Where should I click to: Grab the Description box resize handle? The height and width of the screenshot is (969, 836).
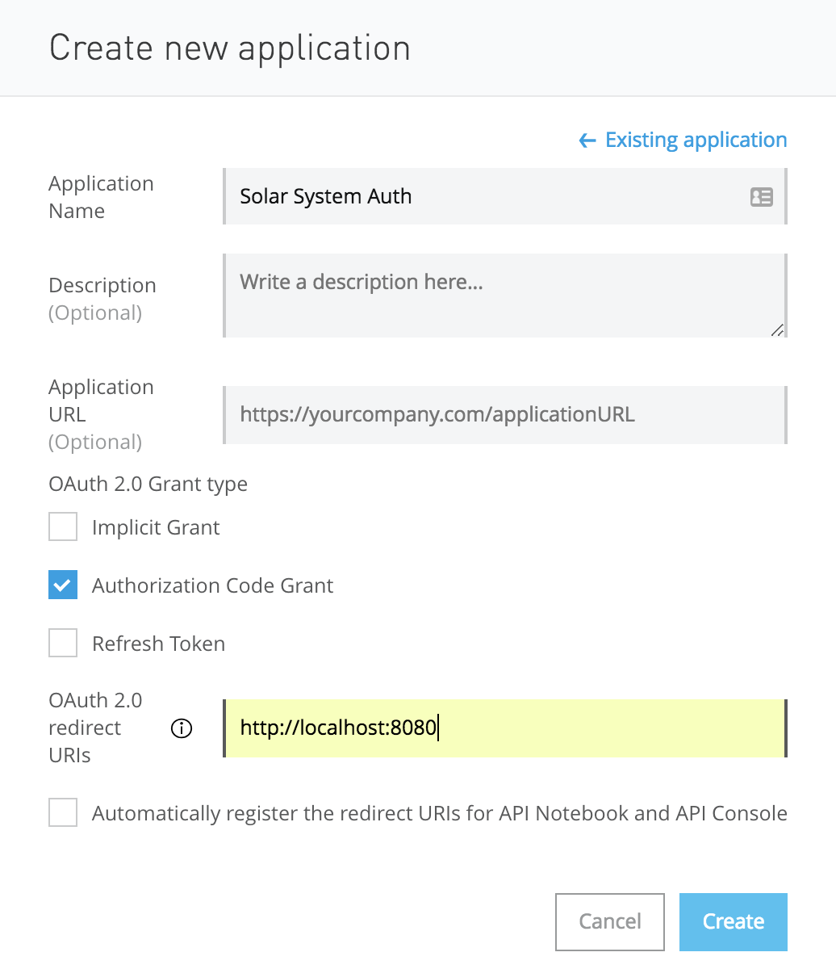[777, 329]
